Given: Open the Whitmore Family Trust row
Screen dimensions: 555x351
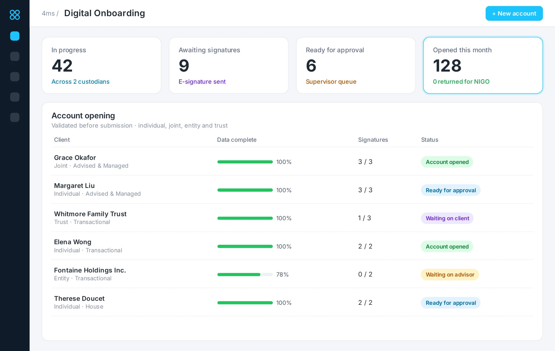Looking at the screenshot, I should tap(292, 218).
